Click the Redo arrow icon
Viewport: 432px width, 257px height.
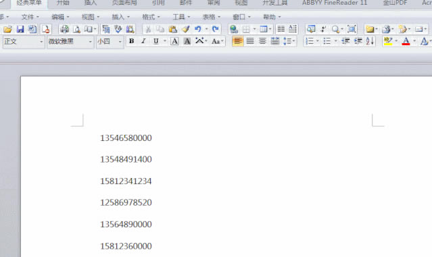pyautogui.click(x=216, y=29)
